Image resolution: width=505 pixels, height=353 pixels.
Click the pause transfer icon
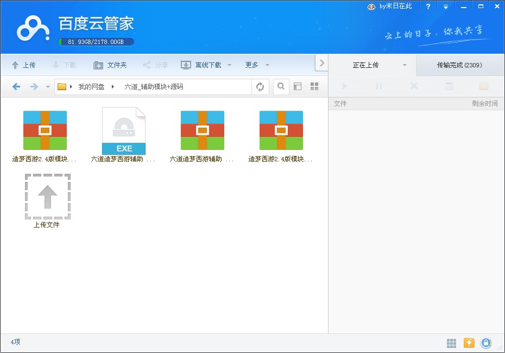[379, 86]
